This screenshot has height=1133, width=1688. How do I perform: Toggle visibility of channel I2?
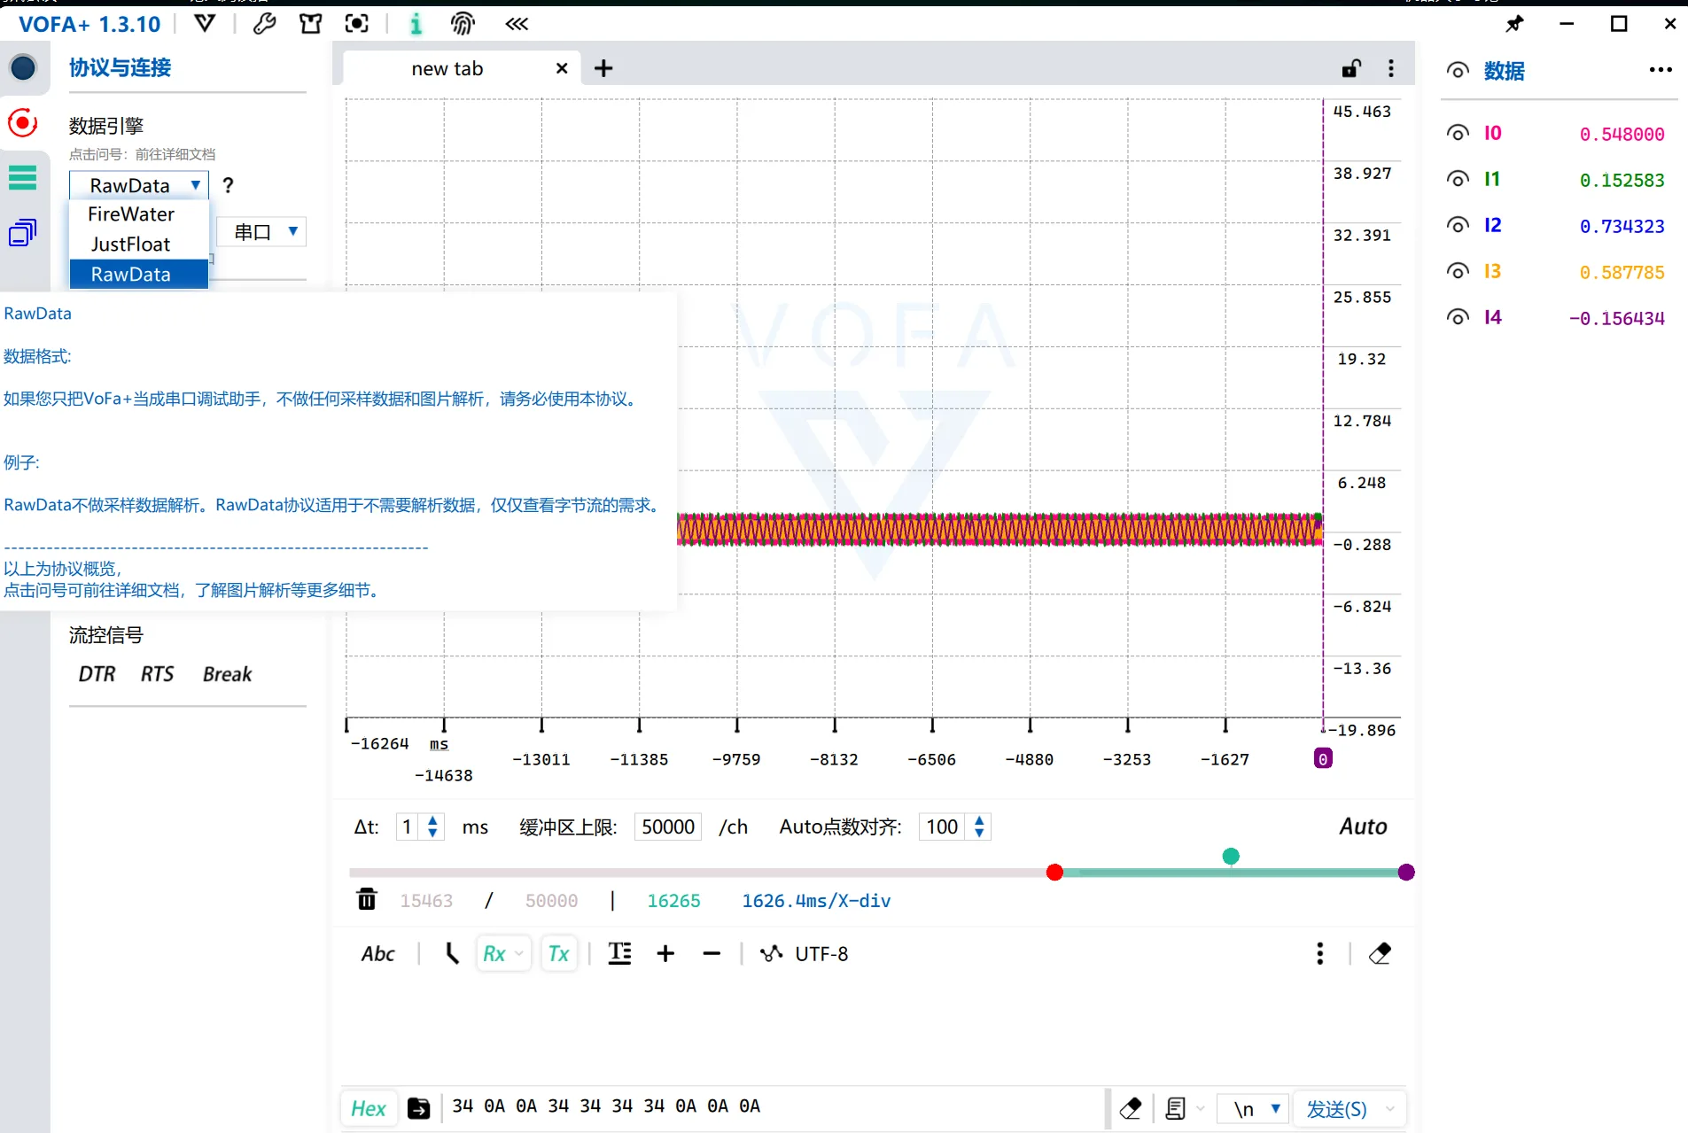(x=1458, y=225)
